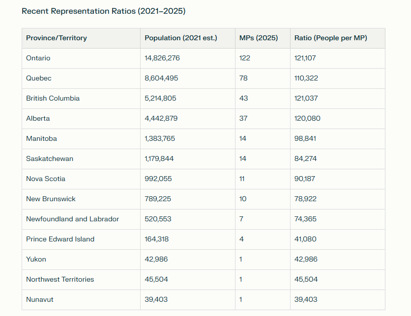Click New Brunswick's population 789,225

click(x=158, y=199)
